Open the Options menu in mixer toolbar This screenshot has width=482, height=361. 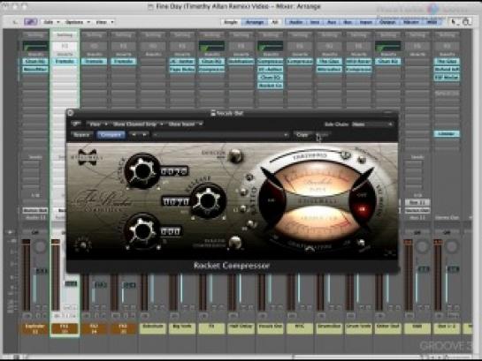[x=78, y=22]
